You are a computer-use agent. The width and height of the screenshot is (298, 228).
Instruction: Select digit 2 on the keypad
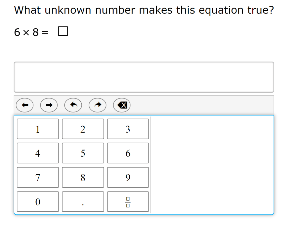tap(83, 129)
